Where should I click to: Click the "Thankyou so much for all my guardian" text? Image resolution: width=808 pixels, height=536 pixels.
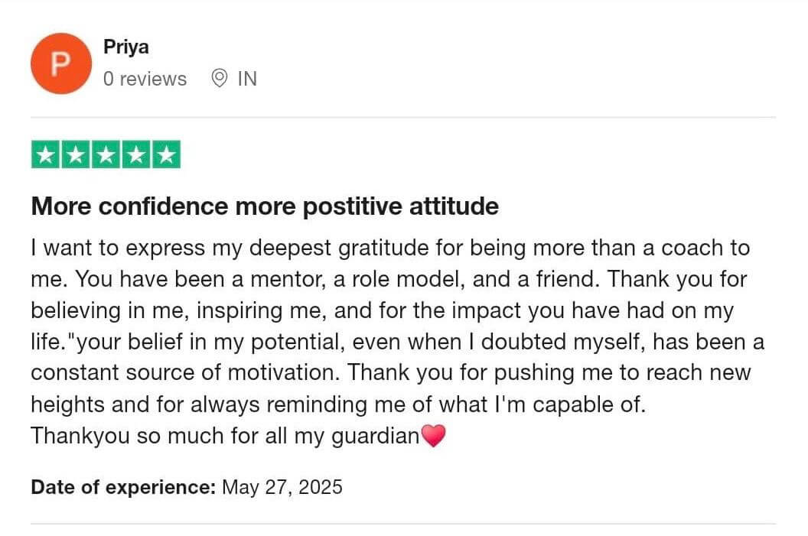225,436
